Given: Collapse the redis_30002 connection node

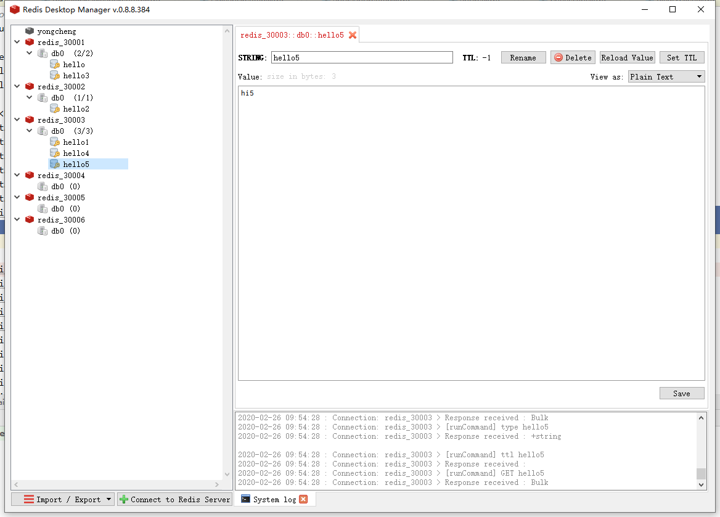Looking at the screenshot, I should (x=17, y=86).
